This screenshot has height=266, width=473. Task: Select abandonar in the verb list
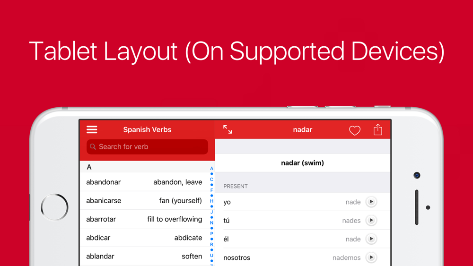pos(144,182)
